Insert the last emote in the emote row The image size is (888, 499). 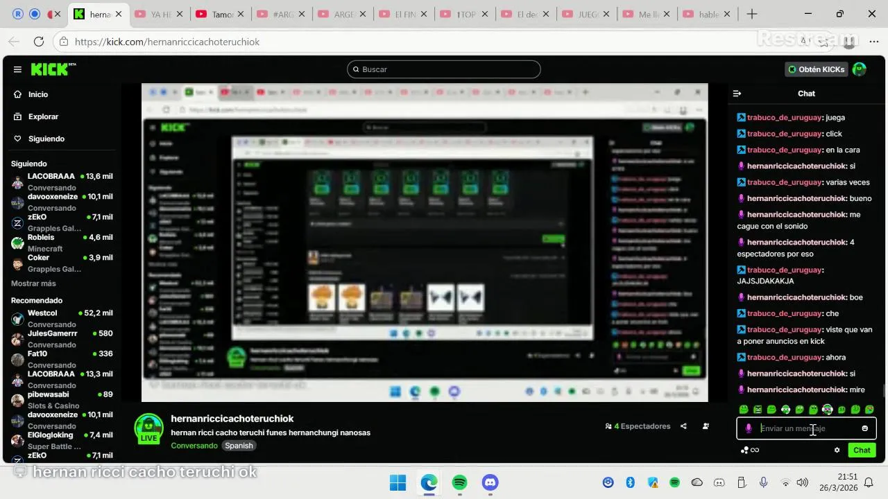pos(869,410)
